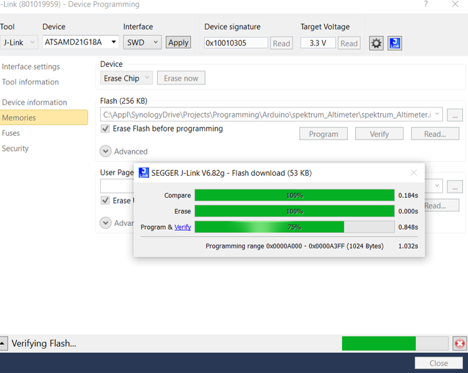Open the Device dropdown showing ATSAMD21G18A
This screenshot has width=468, height=373.
(81, 43)
